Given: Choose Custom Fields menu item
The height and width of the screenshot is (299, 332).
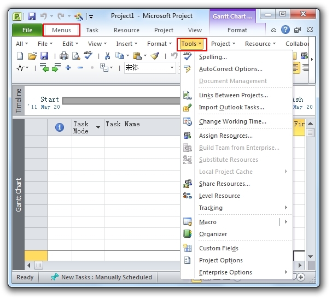Looking at the screenshot, I should click(x=237, y=248).
